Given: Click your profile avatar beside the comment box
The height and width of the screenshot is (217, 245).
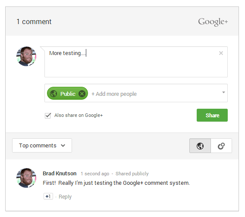Looking at the screenshot, I should (26, 56).
